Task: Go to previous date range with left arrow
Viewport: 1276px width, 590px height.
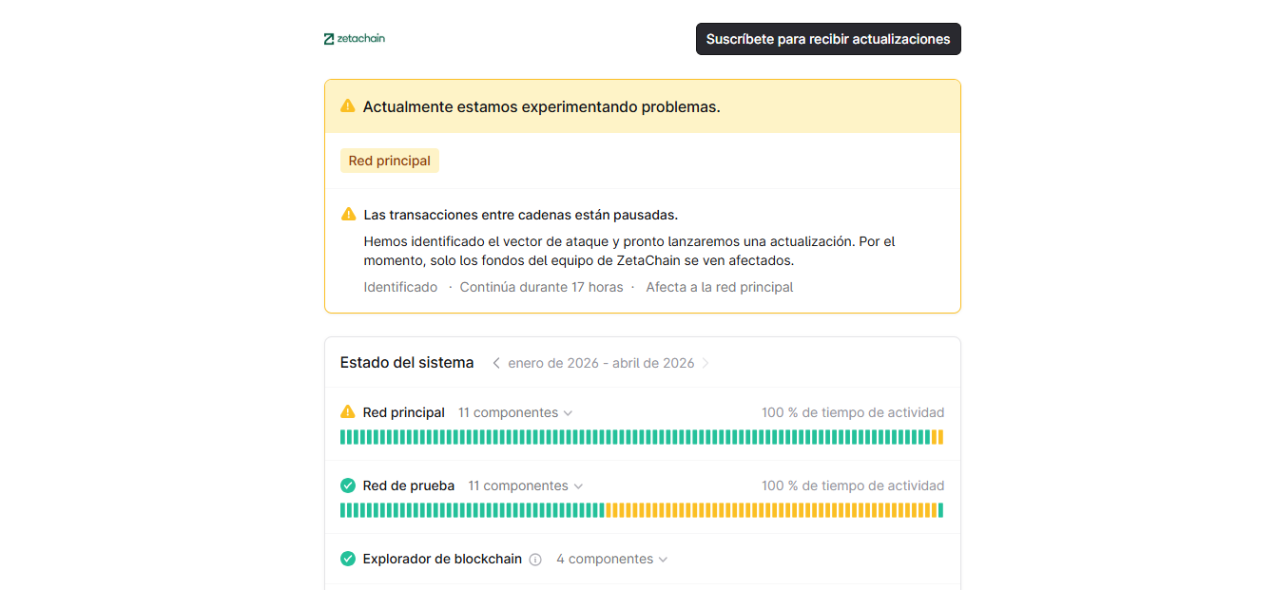Action: point(496,363)
